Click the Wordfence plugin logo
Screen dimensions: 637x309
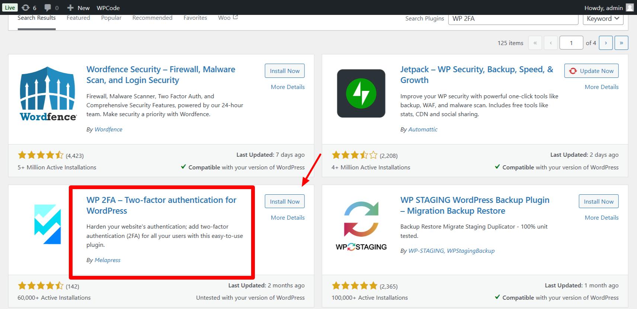pyautogui.click(x=48, y=94)
